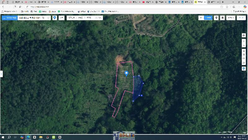The height and width of the screenshot is (140, 248).
Task: Toggle the skyview satellite map mode
Action: point(209,18)
